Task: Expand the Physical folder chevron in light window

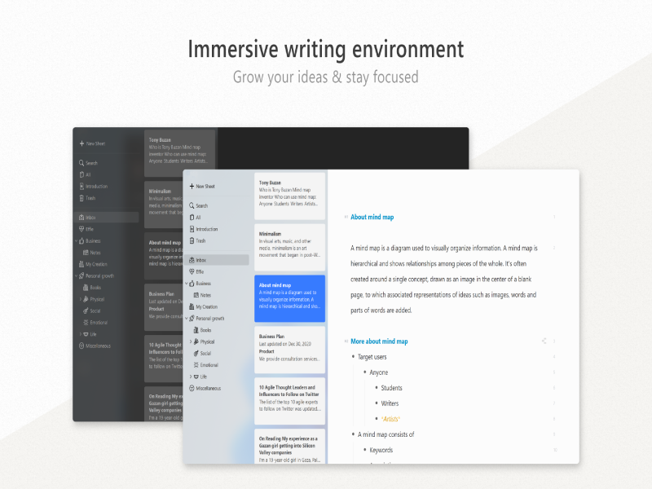Action: (x=191, y=341)
